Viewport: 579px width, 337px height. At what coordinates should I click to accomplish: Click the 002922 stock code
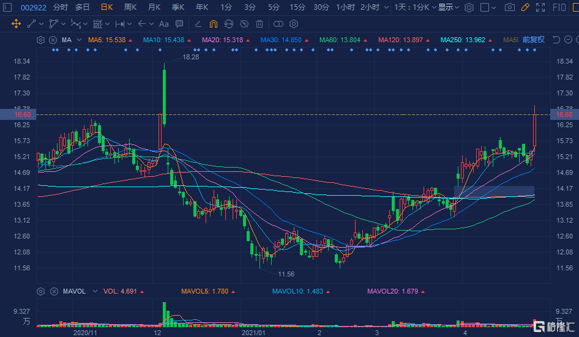point(34,7)
